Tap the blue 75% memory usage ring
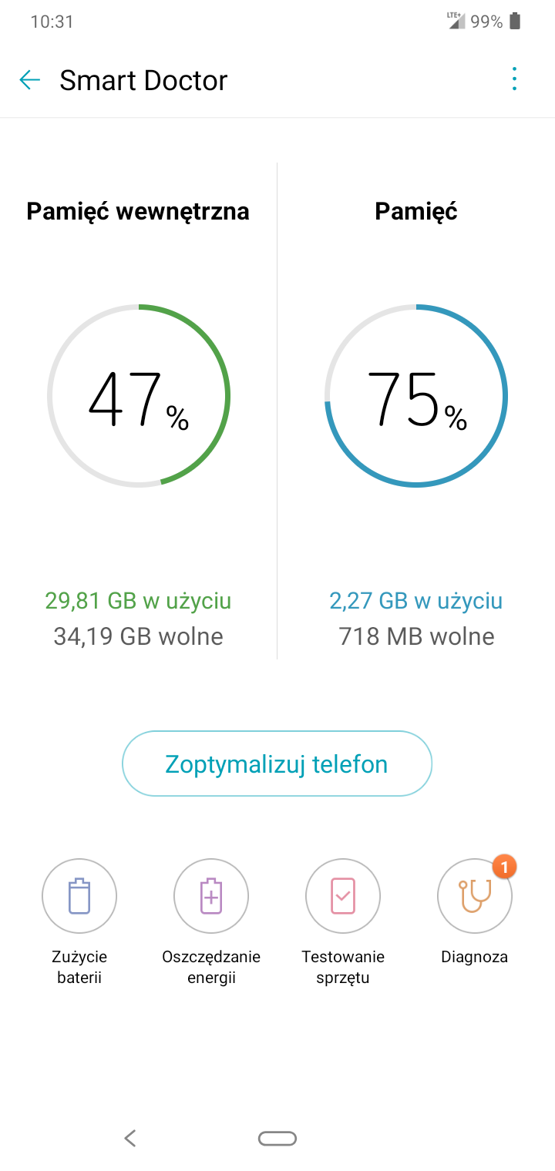The width and height of the screenshot is (555, 1171). [416, 396]
